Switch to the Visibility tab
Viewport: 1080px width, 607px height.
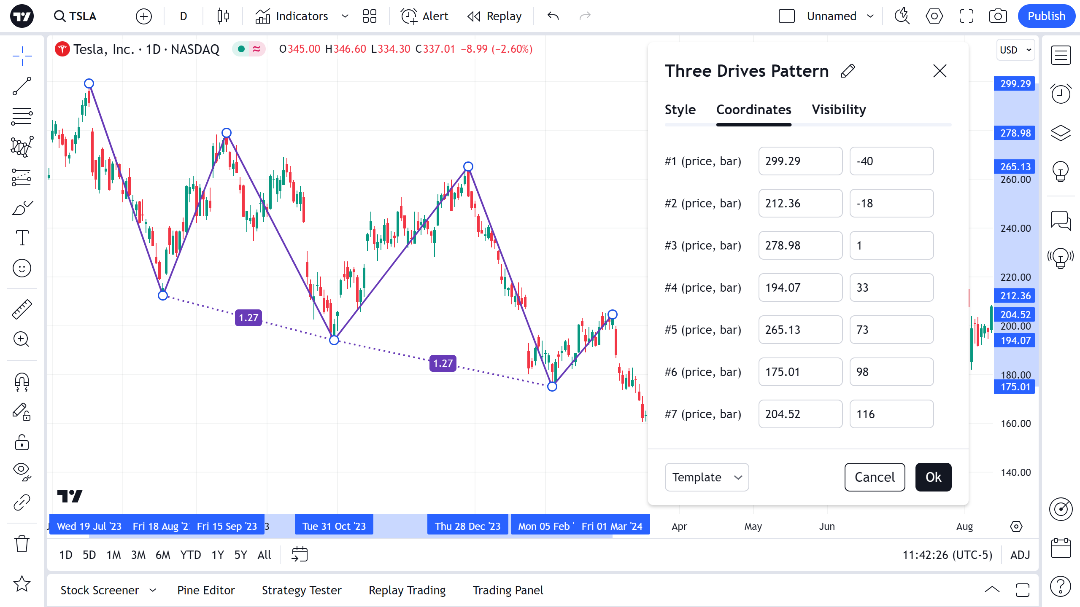(x=839, y=110)
